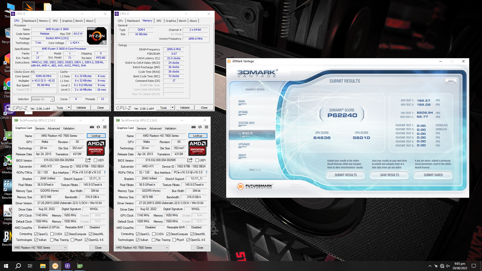
Task: Click AMD Radeon logo in left GPU-Z
Action: (x=96, y=148)
